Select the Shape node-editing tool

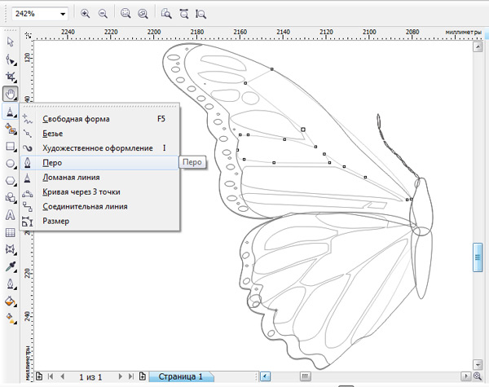pyautogui.click(x=11, y=59)
